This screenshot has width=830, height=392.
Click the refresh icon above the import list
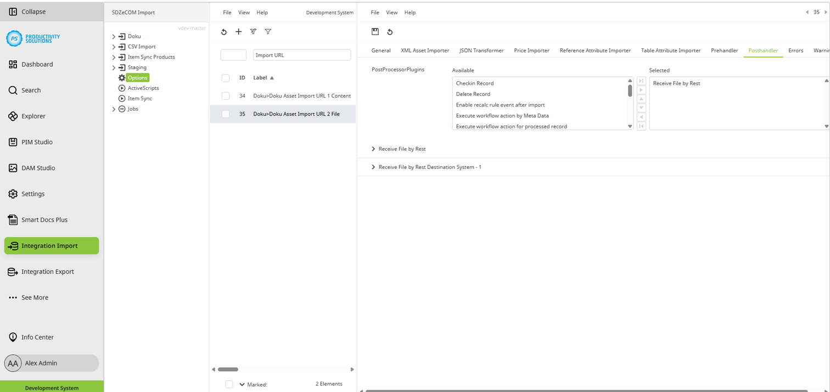[223, 31]
